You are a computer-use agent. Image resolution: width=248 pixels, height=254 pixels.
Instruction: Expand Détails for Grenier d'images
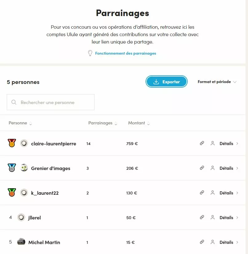(x=229, y=168)
